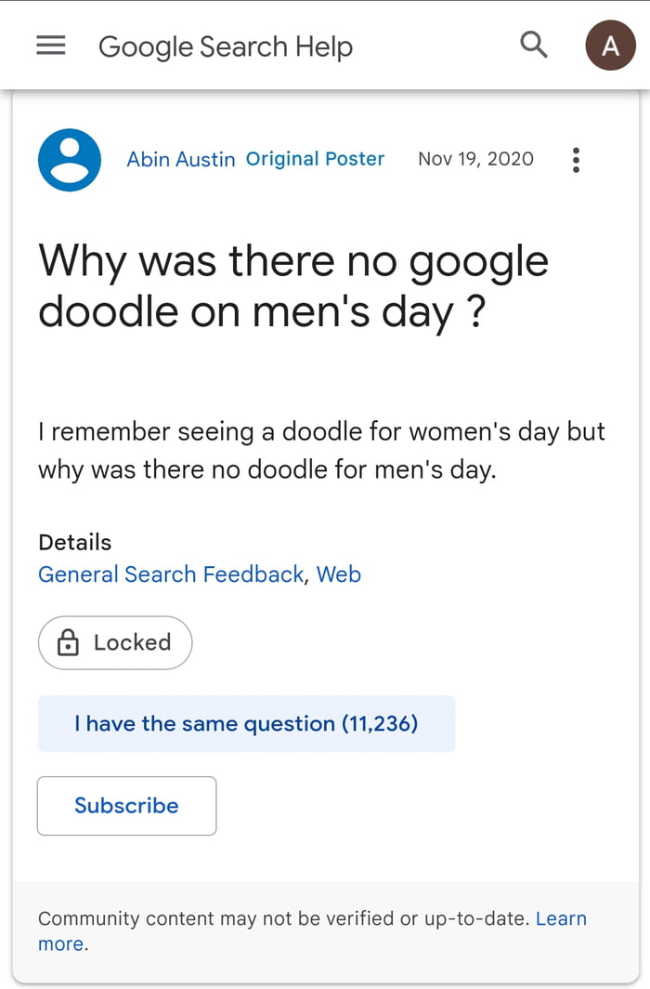Expand the overflow menu beside Nov 19, 2020
The width and height of the screenshot is (650, 989).
576,159
